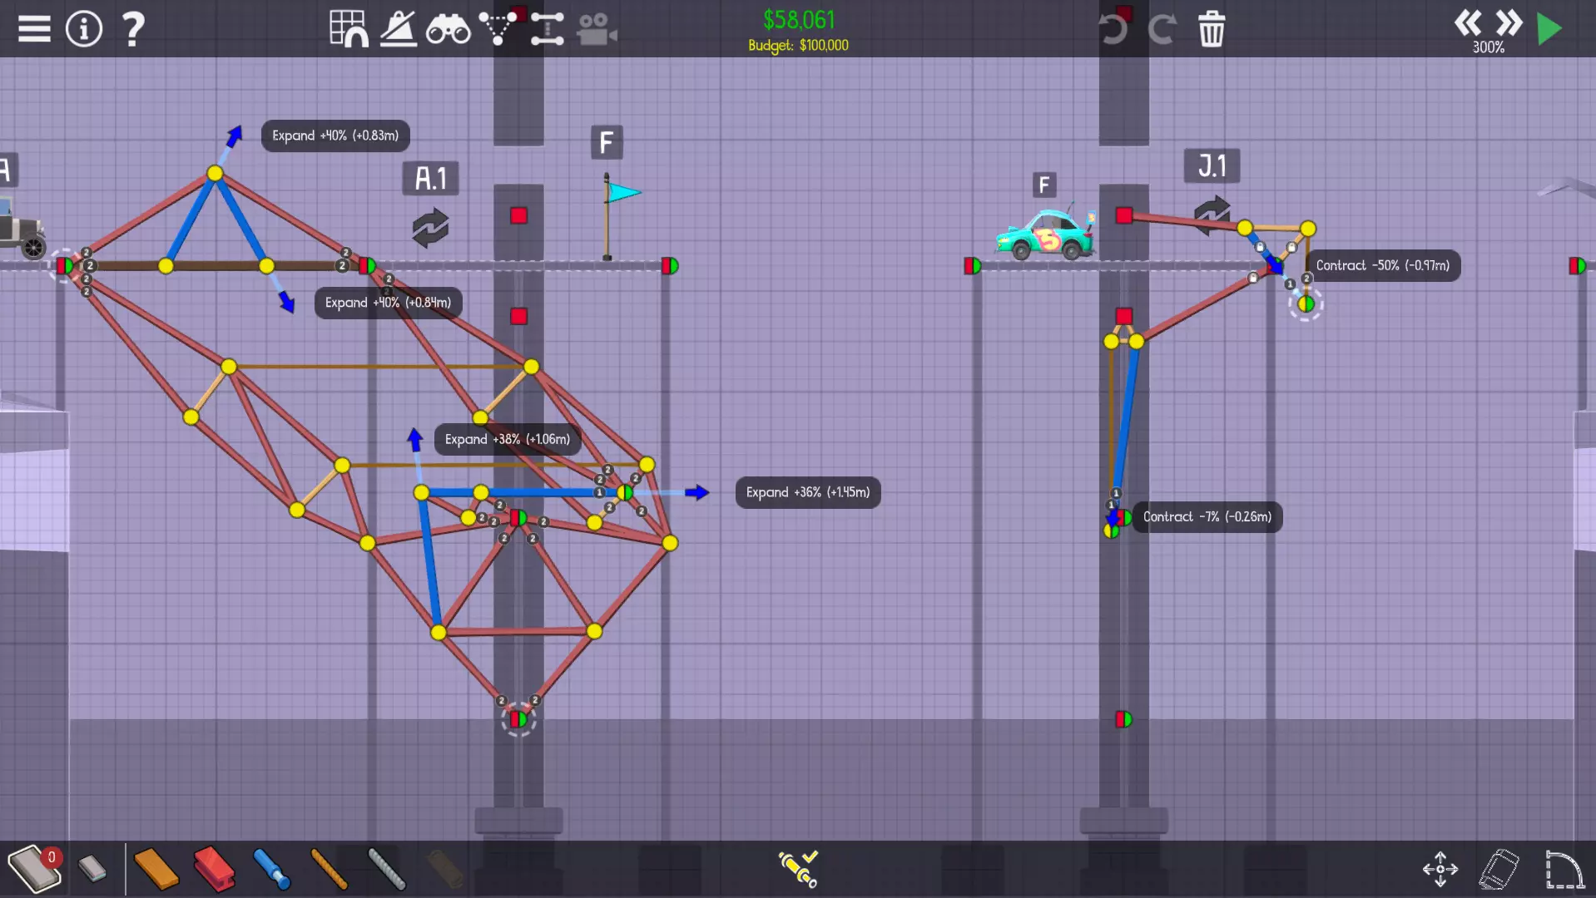Open the help question mark
Viewport: 1596px width, 898px height.
pyautogui.click(x=132, y=29)
